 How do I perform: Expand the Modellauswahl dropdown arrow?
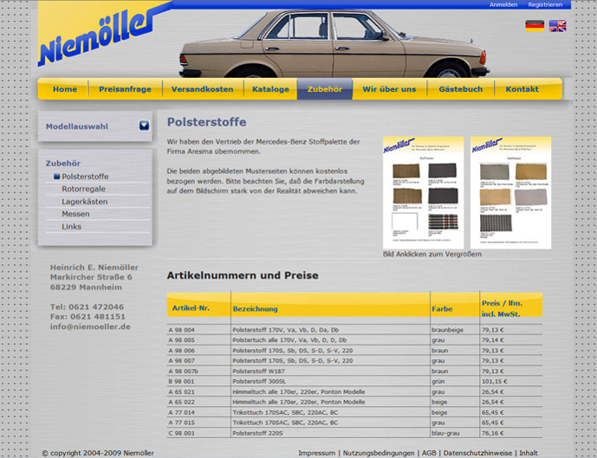[x=144, y=126]
